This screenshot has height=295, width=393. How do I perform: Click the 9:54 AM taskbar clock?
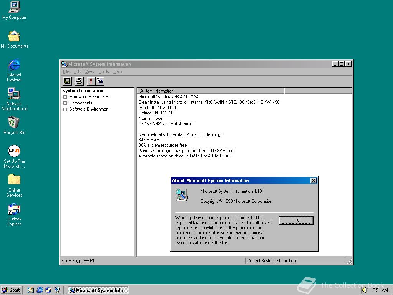coord(380,290)
